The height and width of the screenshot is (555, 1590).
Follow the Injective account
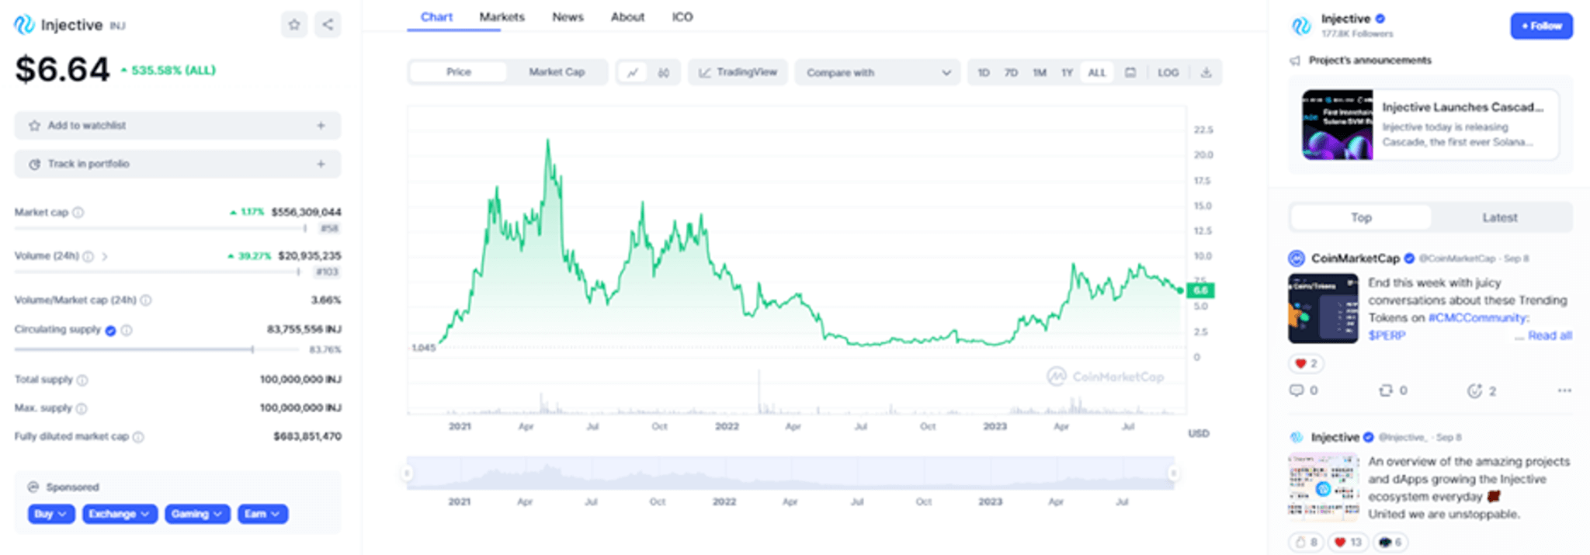(1541, 26)
